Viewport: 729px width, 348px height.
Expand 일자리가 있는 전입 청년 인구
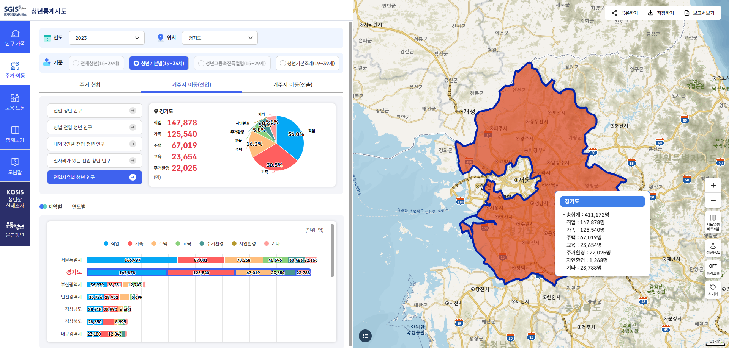click(95, 161)
